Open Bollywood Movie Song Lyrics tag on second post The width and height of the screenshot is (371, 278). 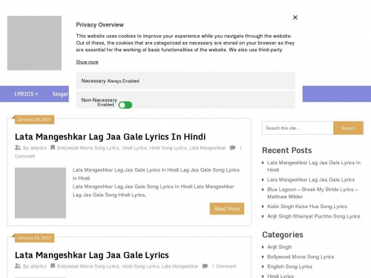tap(88, 266)
